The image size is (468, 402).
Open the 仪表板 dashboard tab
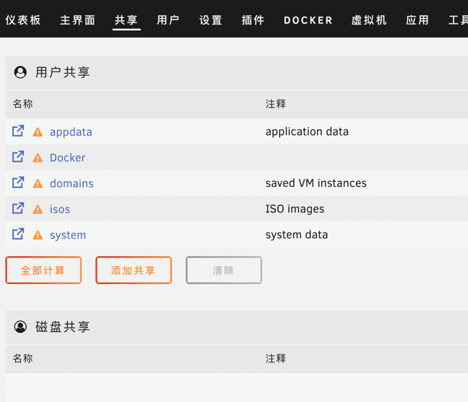[23, 20]
